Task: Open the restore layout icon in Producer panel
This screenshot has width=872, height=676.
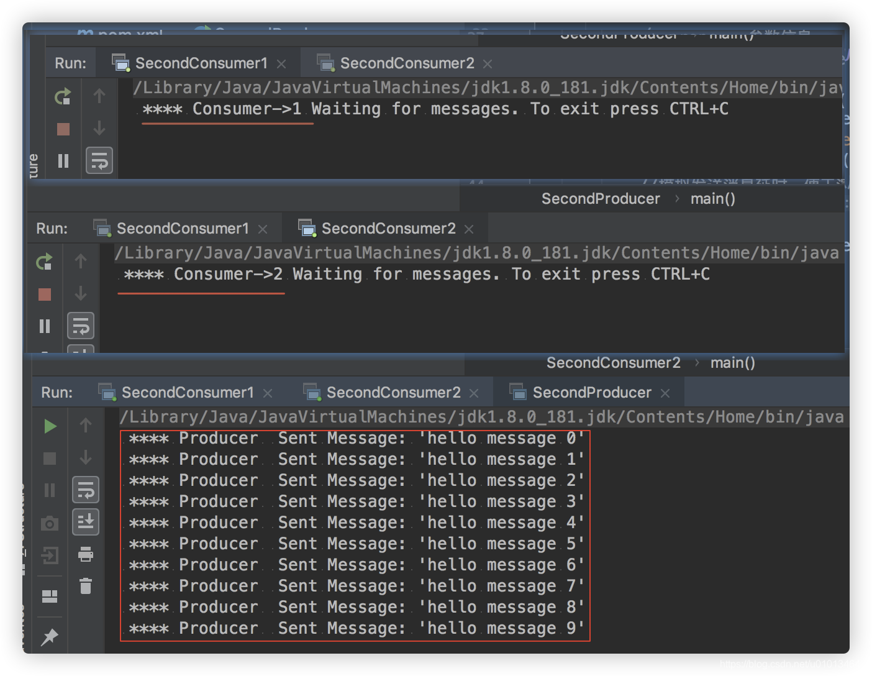Action: pyautogui.click(x=50, y=596)
